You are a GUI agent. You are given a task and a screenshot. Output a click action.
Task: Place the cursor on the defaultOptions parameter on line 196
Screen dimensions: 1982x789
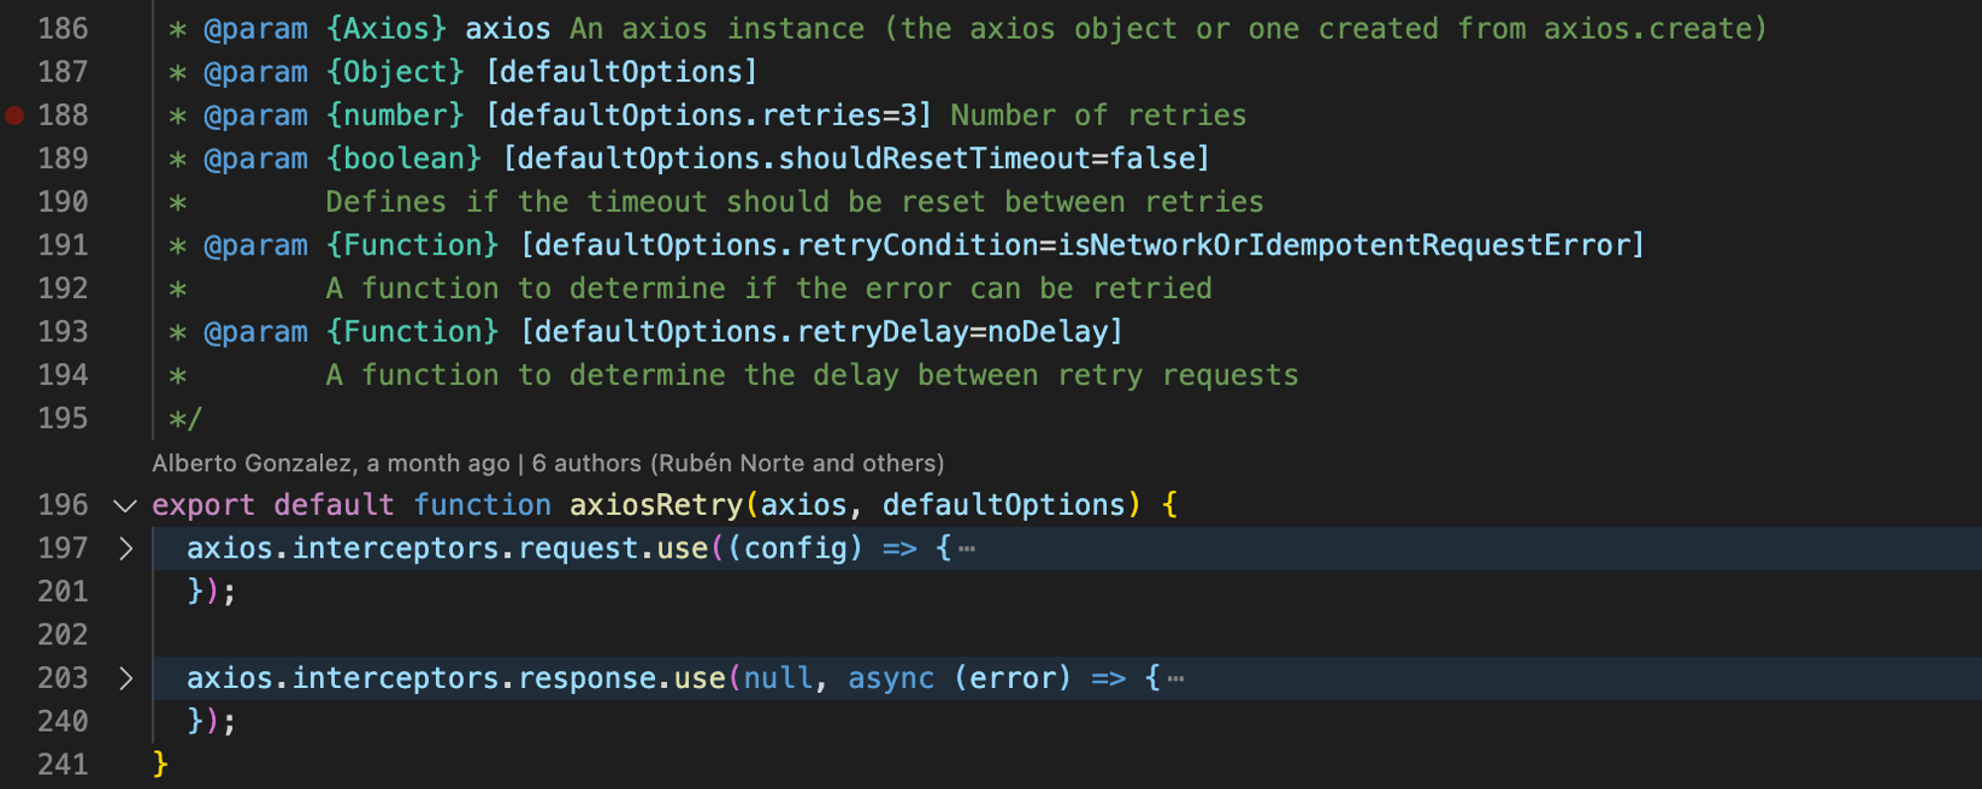click(1004, 506)
